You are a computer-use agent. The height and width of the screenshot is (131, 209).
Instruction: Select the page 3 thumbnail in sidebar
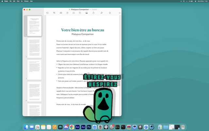pyautogui.click(x=34, y=70)
